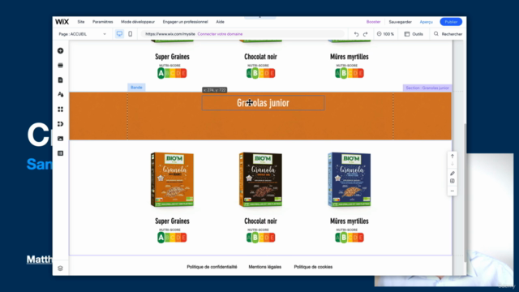Open the Site menu
The height and width of the screenshot is (292, 519).
[81, 22]
